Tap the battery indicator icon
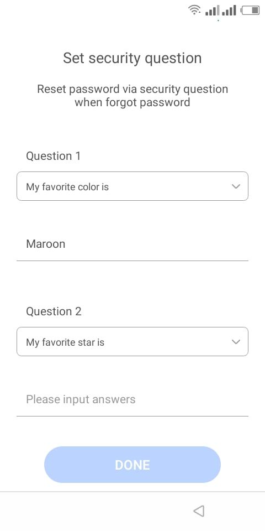The width and height of the screenshot is (265, 531). (x=250, y=10)
